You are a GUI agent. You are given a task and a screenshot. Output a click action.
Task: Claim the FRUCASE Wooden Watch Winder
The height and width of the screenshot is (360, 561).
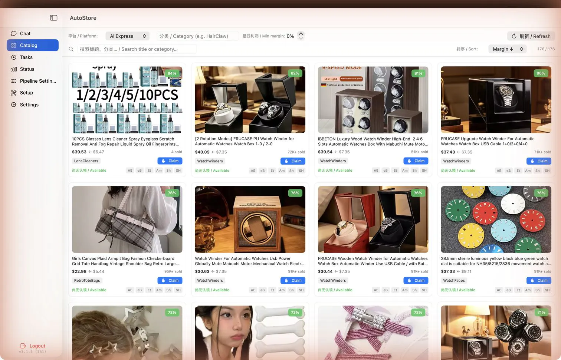(416, 280)
